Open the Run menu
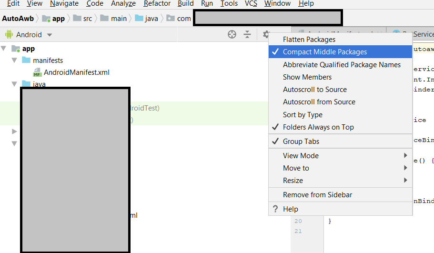The image size is (434, 253). coord(207,4)
